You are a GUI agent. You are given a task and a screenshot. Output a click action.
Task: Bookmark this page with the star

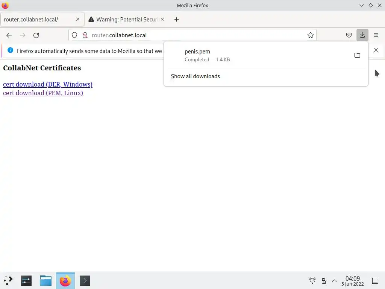[x=310, y=35]
